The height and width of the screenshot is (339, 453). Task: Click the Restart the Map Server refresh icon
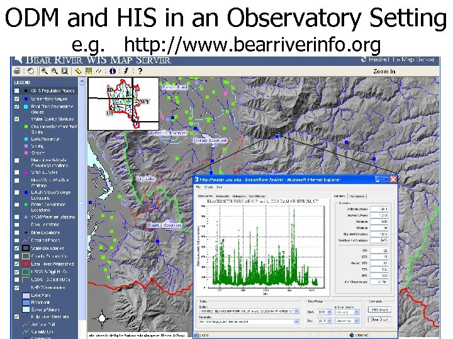click(364, 60)
